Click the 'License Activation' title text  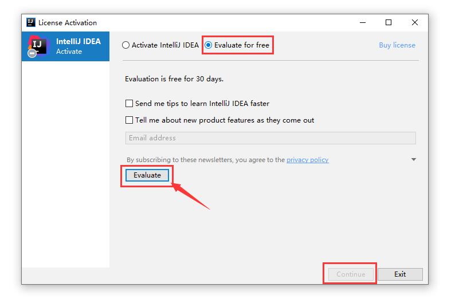click(67, 22)
